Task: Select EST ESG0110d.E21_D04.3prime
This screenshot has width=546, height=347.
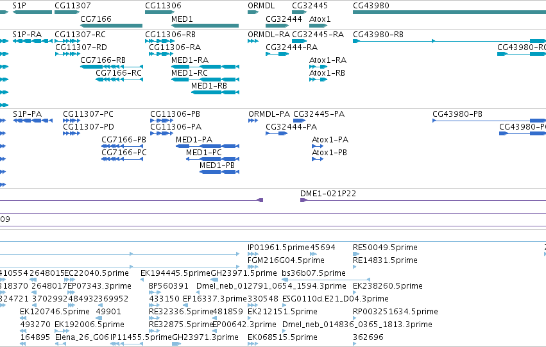Action: click(x=284, y=305)
